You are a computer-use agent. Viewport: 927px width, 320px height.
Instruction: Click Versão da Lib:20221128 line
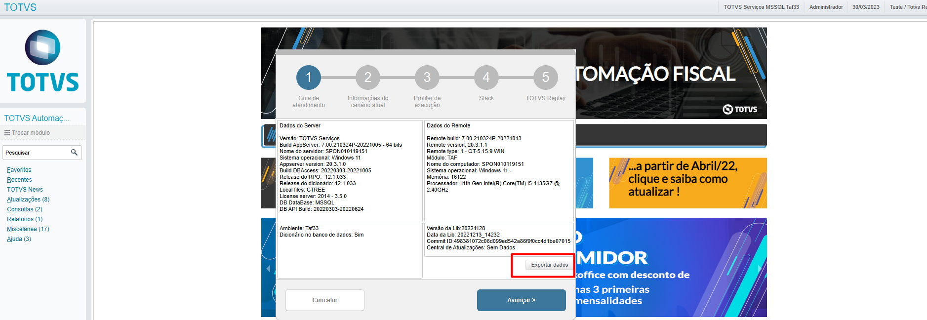(x=456, y=229)
